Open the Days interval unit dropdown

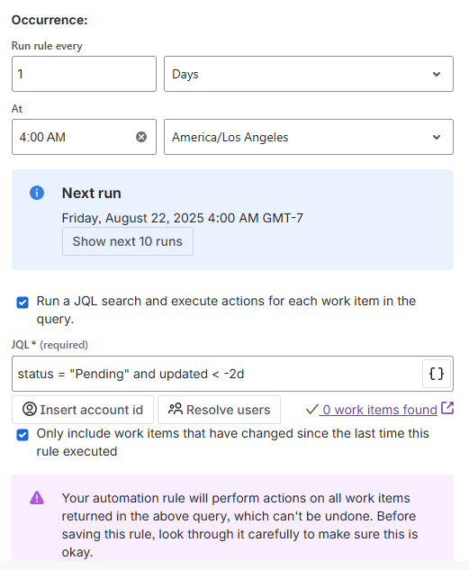pos(309,74)
